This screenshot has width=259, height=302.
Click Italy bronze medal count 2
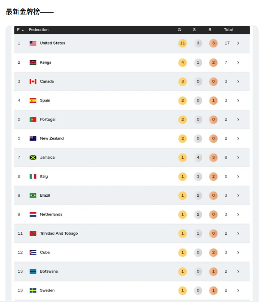coord(213,176)
